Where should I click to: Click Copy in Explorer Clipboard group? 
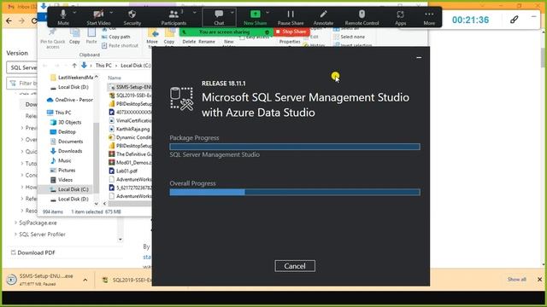(x=74, y=36)
